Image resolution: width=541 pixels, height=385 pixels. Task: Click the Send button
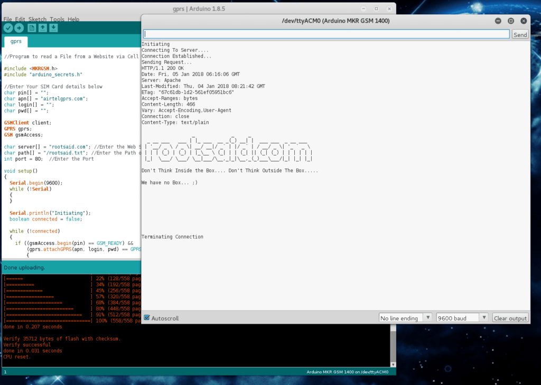[x=520, y=34]
